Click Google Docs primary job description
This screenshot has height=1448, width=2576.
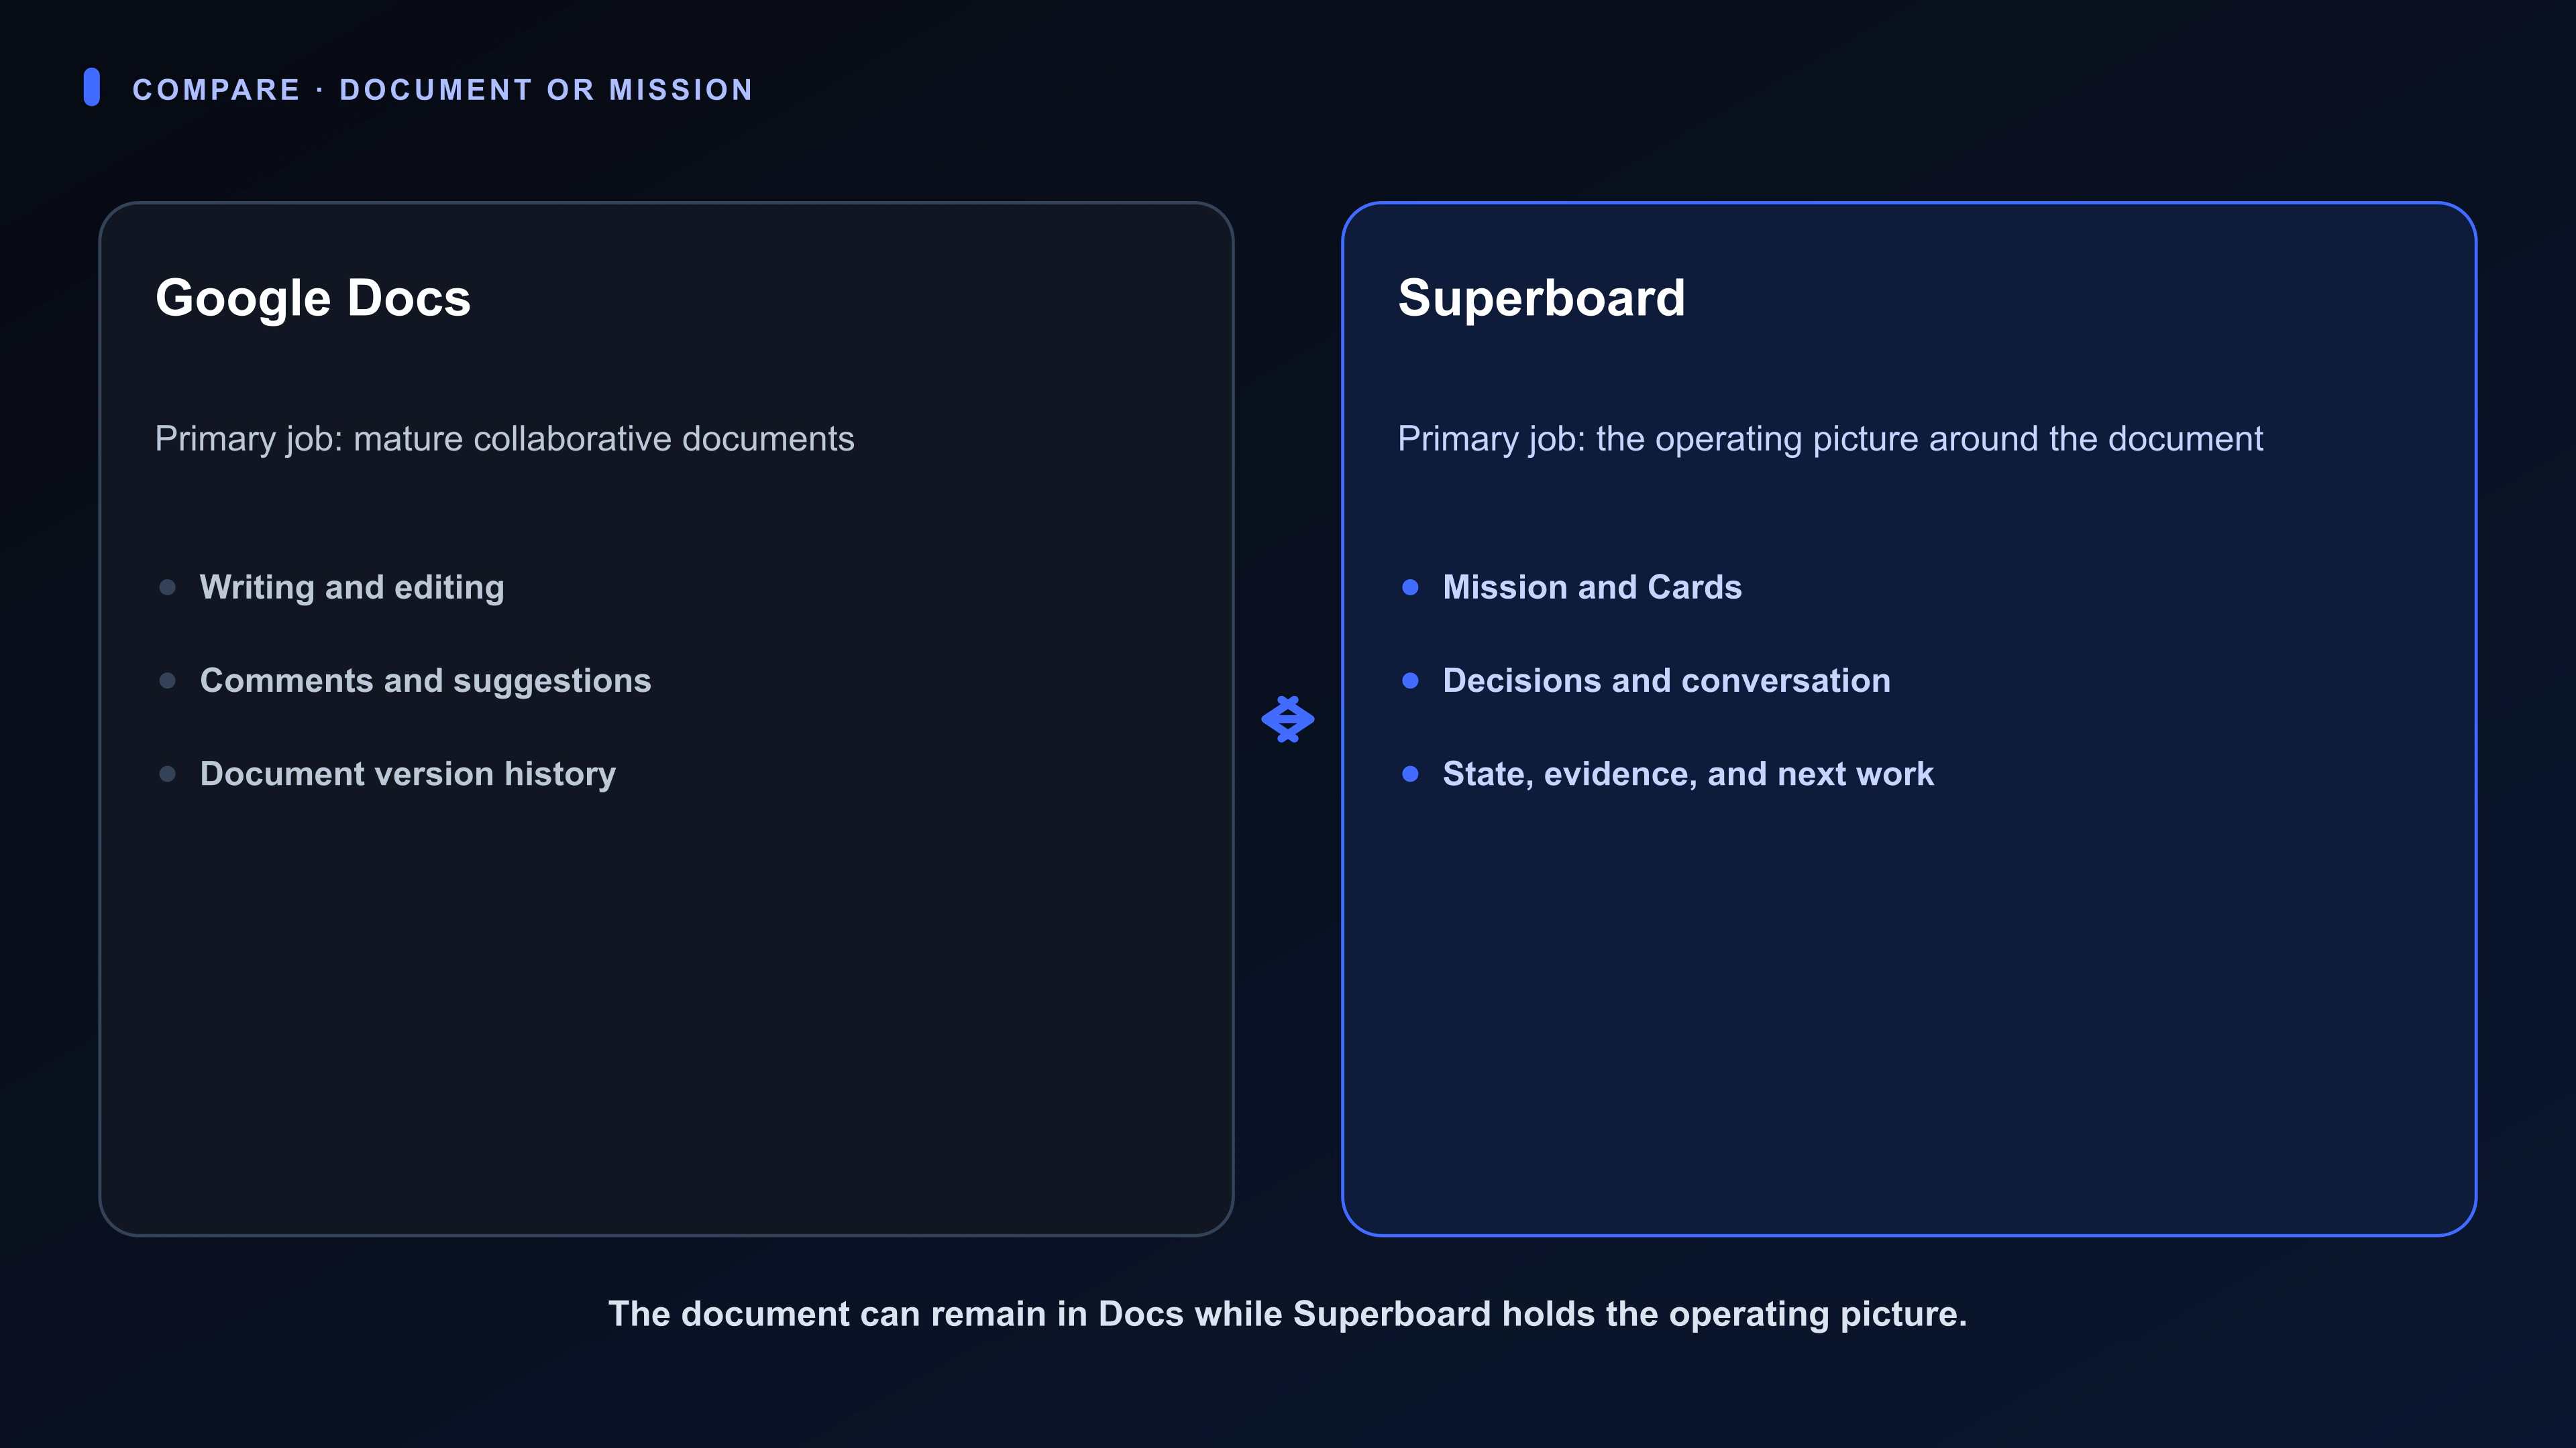(505, 440)
